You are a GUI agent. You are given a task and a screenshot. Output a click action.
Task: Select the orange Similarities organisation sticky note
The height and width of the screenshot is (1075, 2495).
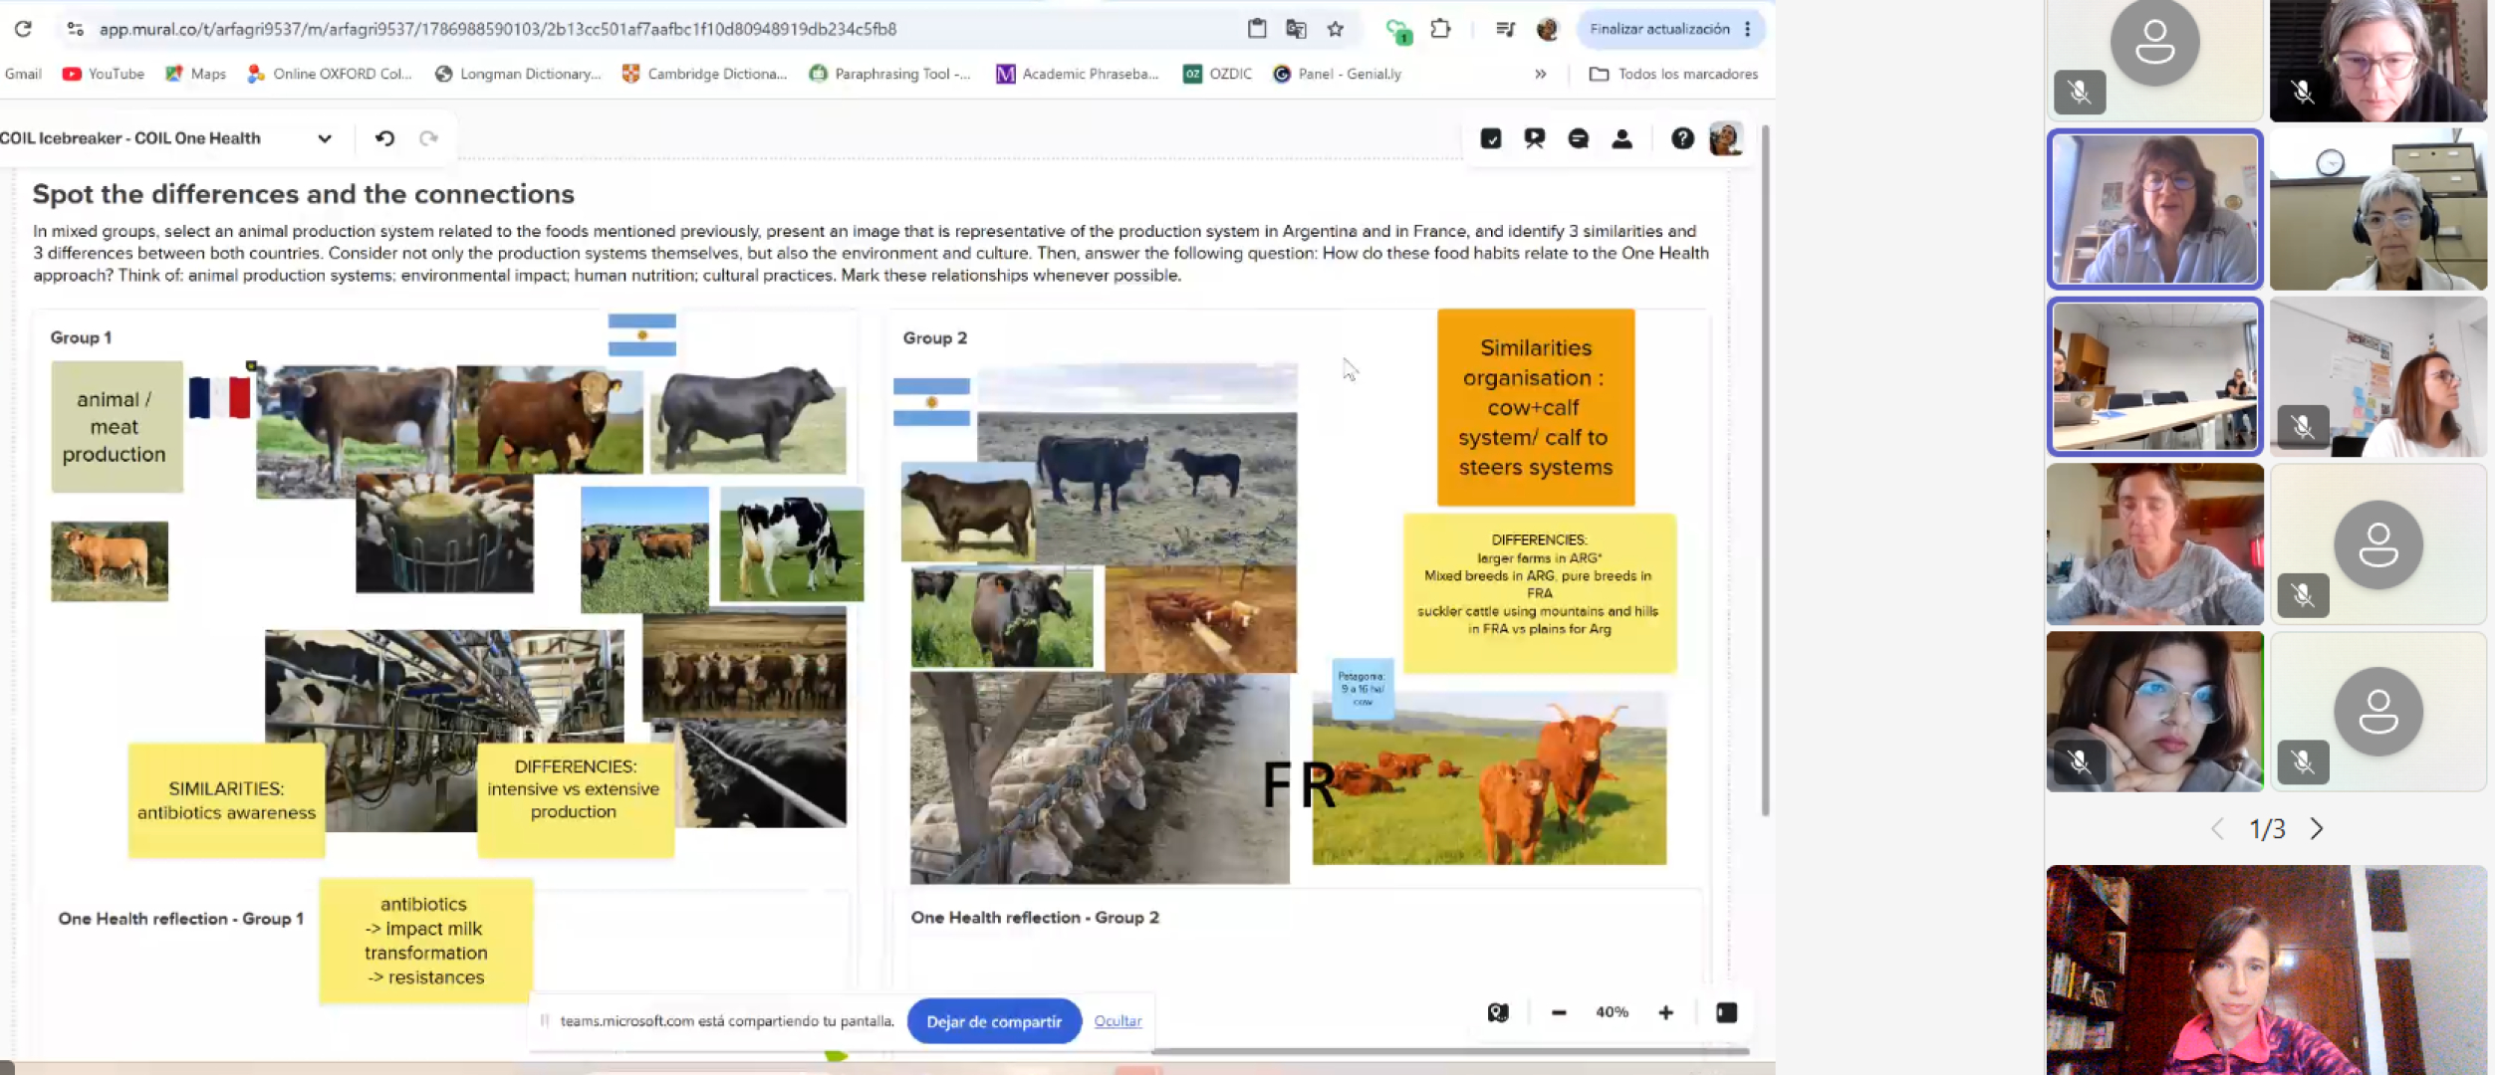[x=1536, y=407]
